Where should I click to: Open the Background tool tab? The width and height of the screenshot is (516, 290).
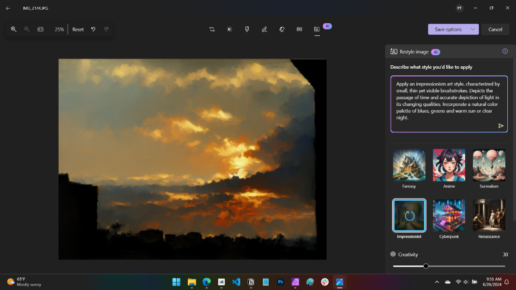[x=299, y=29]
